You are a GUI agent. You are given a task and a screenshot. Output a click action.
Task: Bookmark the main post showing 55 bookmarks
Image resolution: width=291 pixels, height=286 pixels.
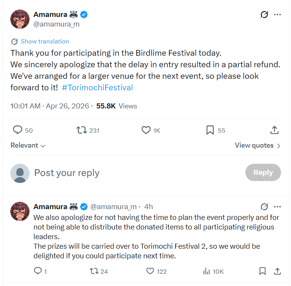(210, 130)
